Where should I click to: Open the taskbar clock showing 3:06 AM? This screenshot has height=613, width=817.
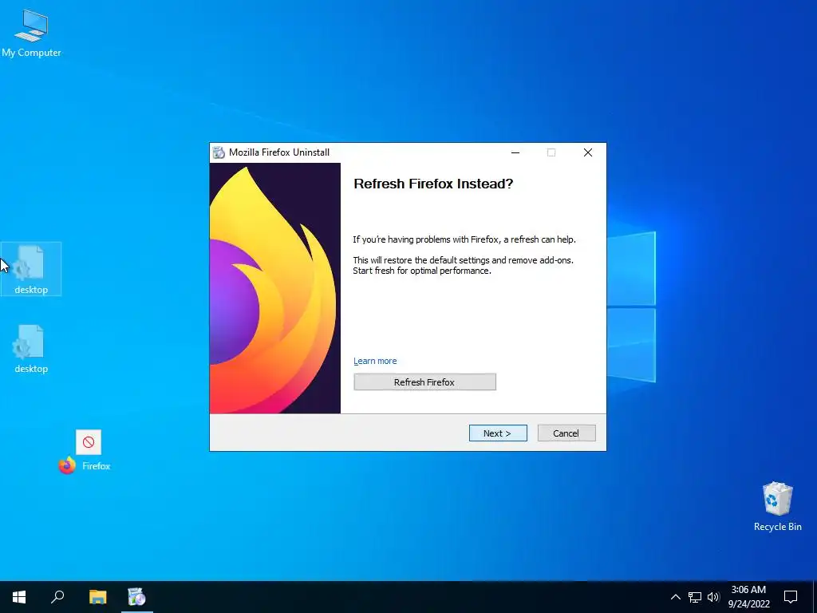click(748, 597)
